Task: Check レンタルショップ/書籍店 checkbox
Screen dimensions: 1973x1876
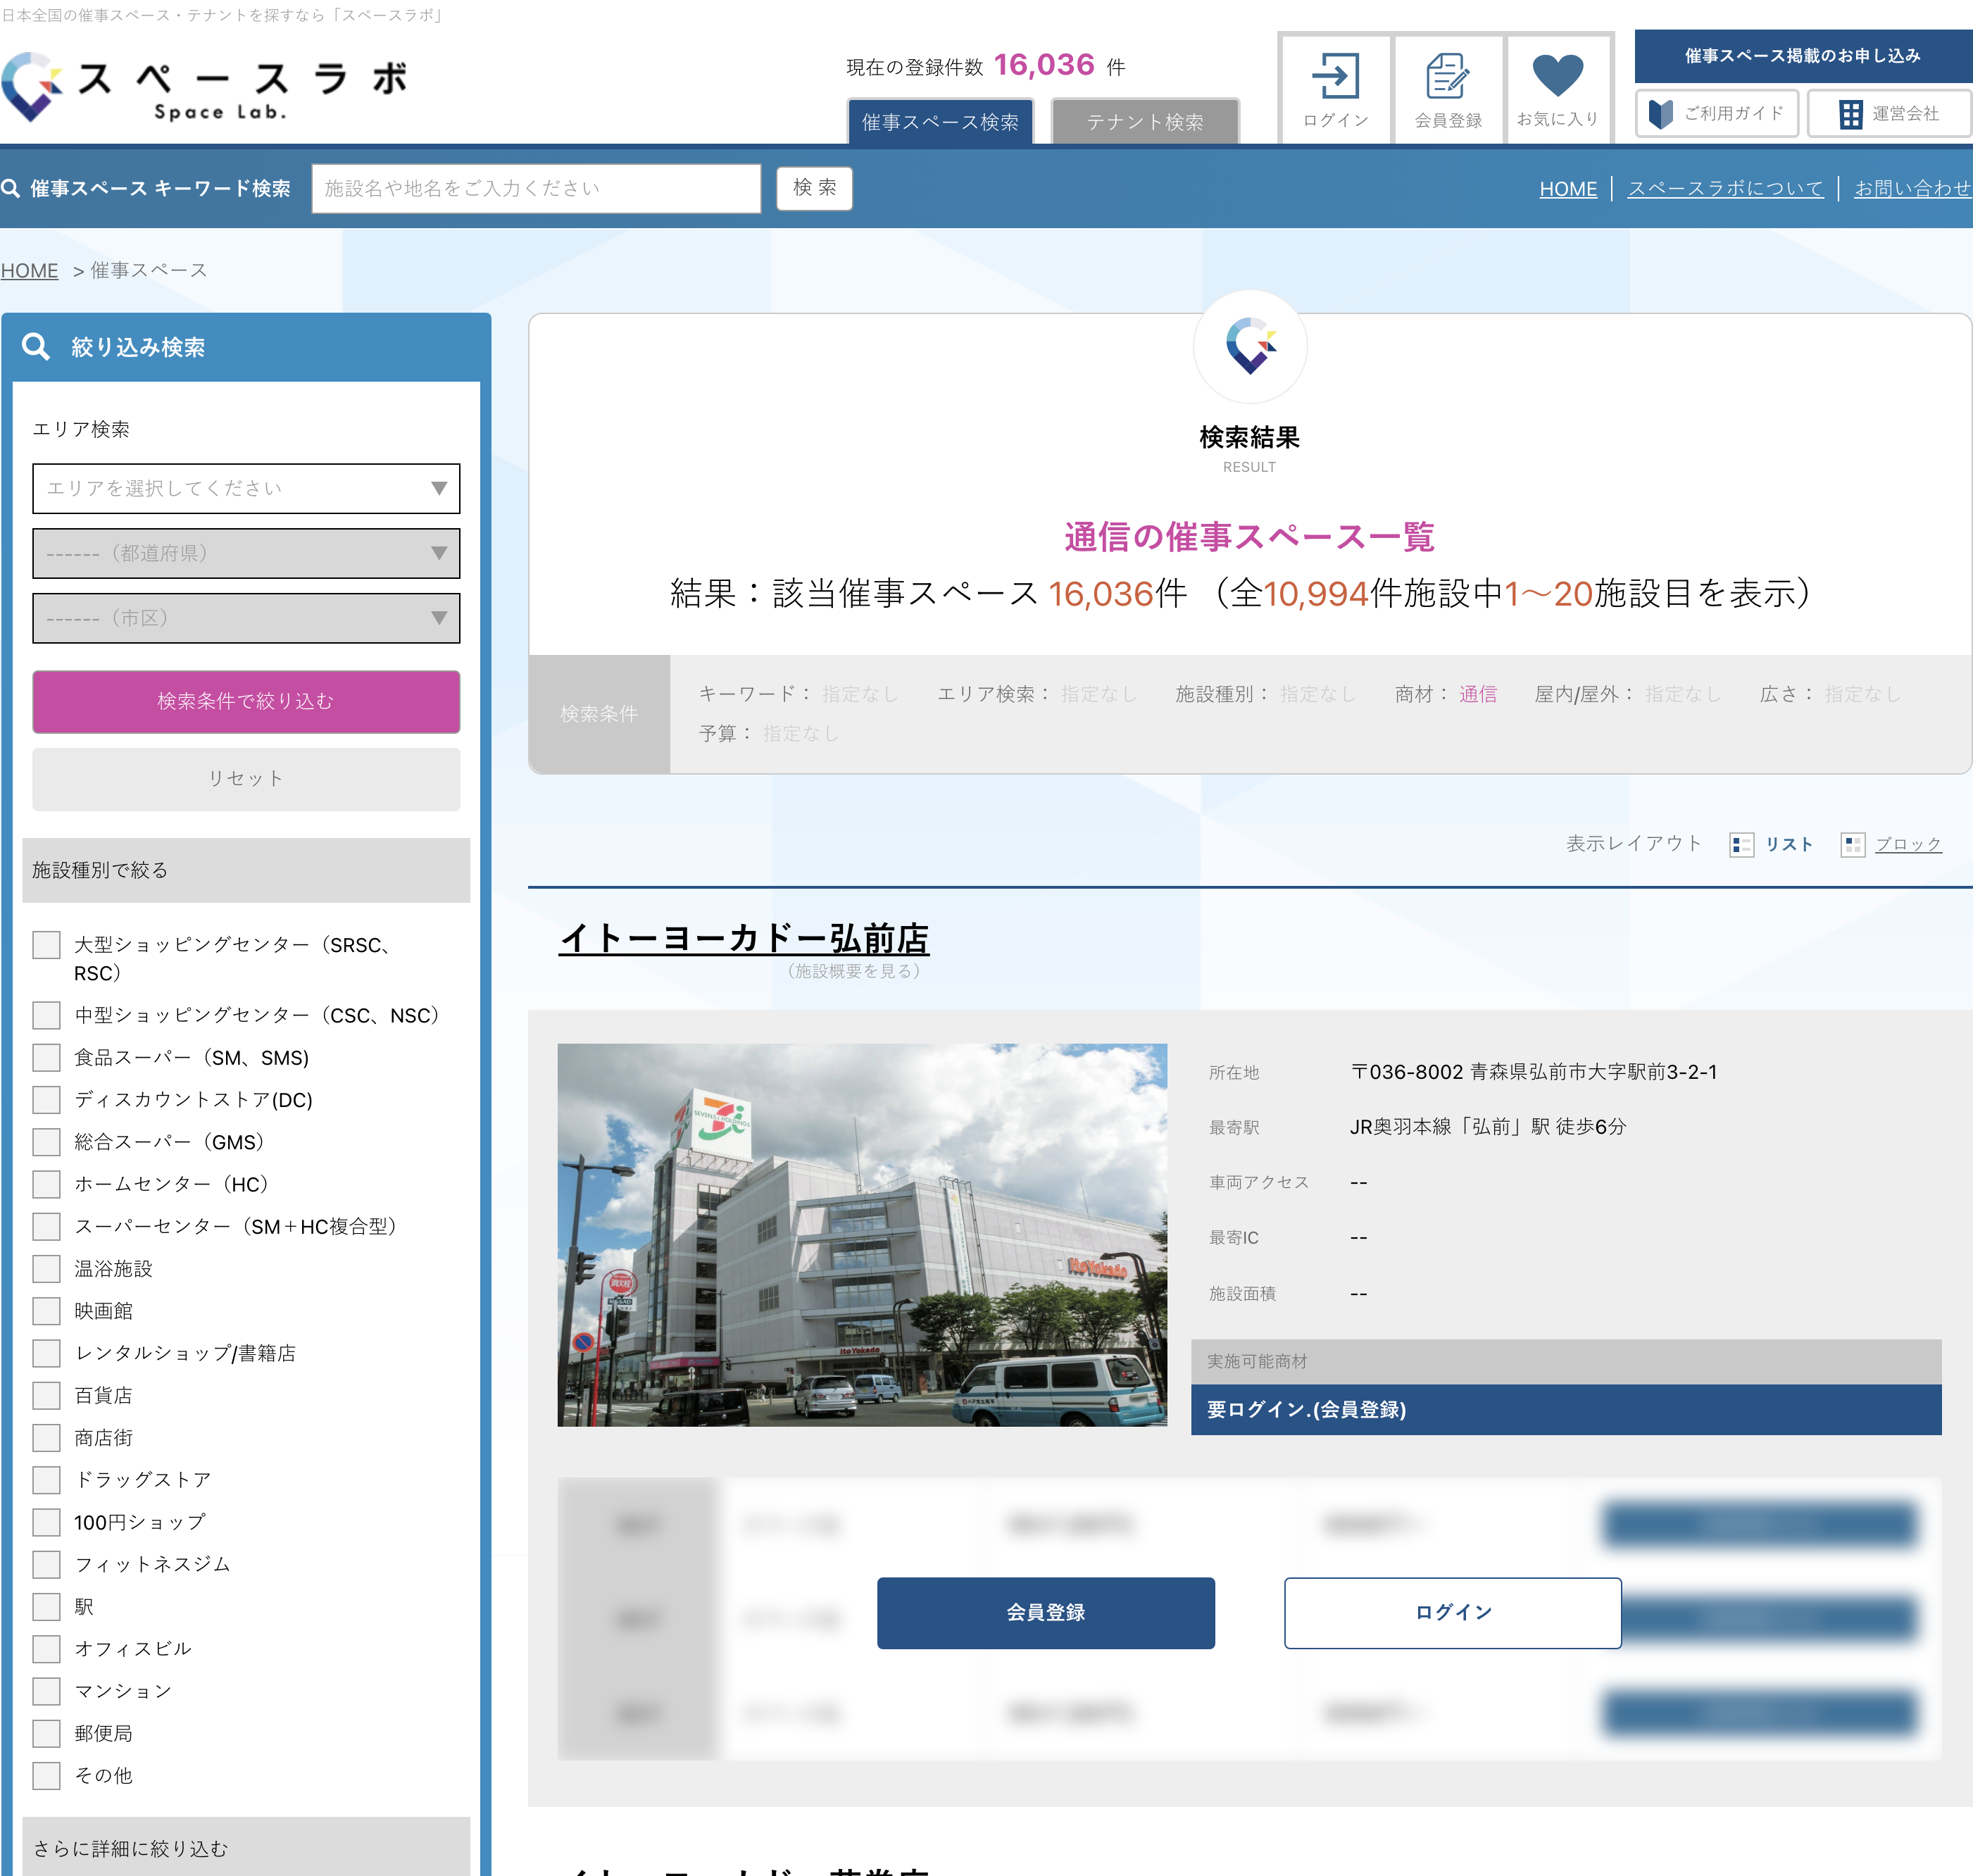Action: point(46,1353)
